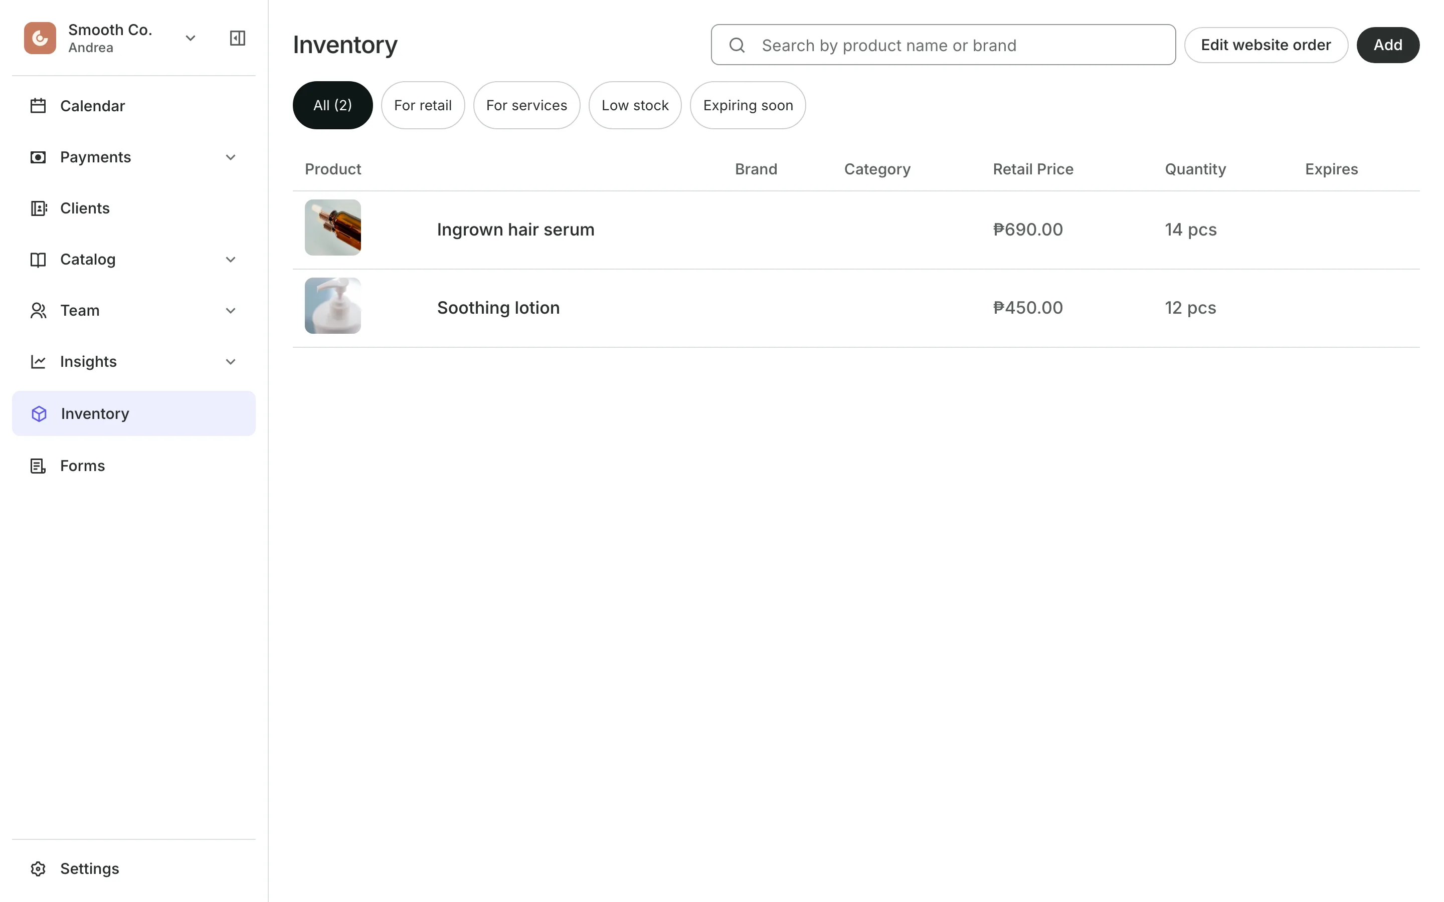Click the Inventory box icon
Image resolution: width=1444 pixels, height=902 pixels.
[39, 414]
